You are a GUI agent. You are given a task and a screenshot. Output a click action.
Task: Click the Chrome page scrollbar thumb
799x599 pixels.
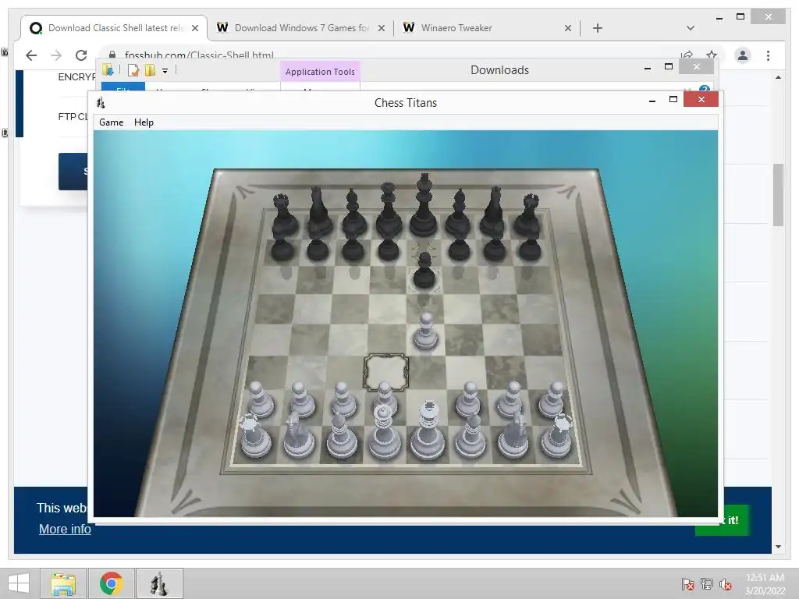(x=778, y=194)
